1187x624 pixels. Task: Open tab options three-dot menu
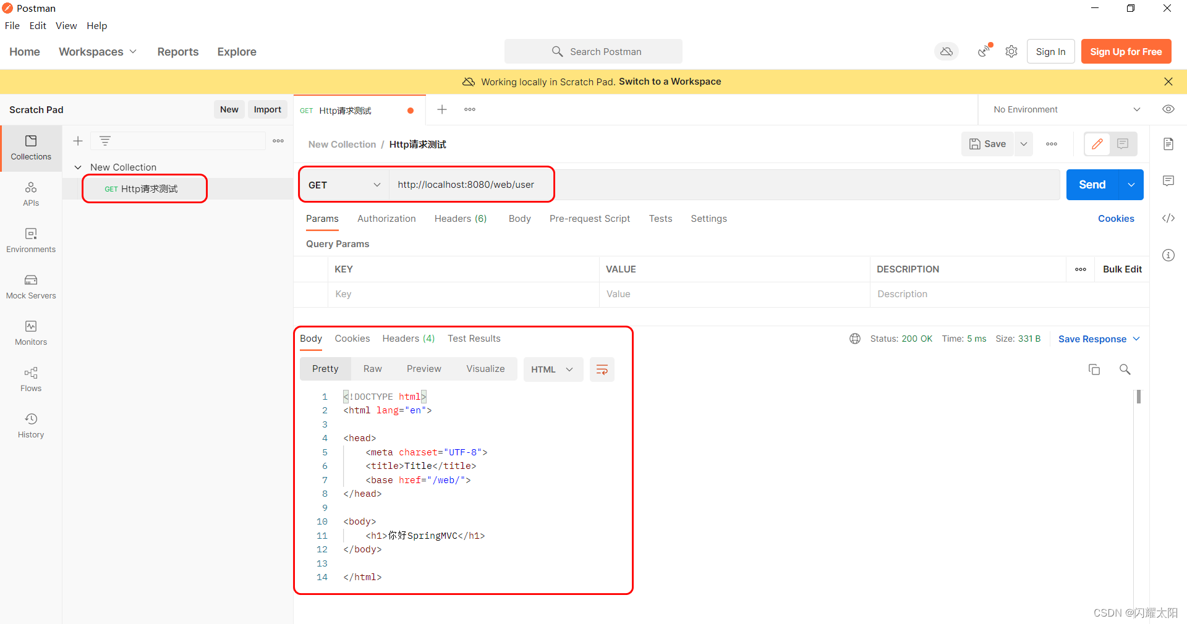click(470, 109)
